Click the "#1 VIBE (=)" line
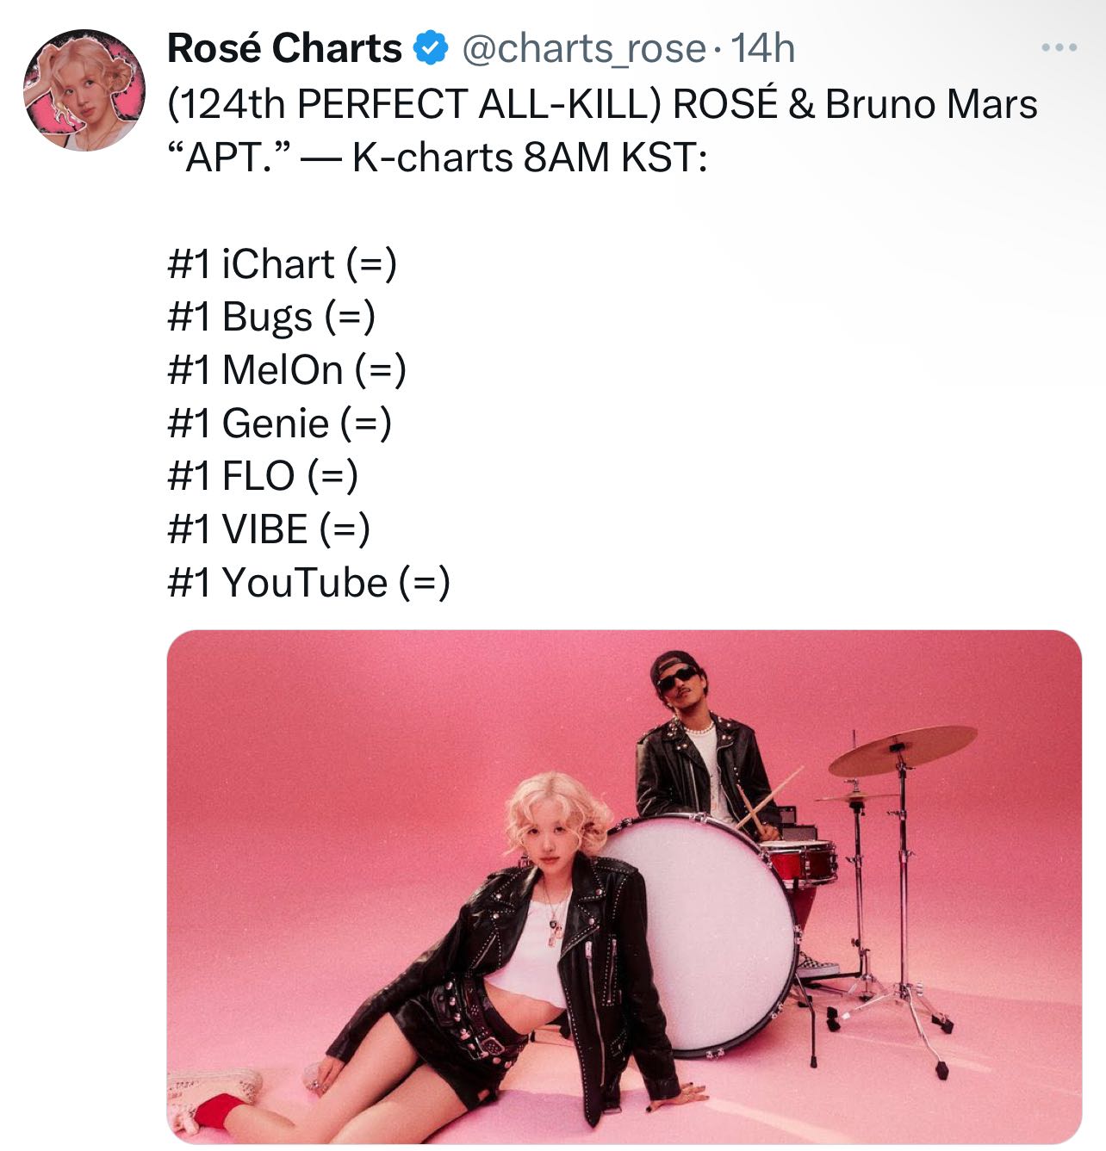This screenshot has width=1106, height=1151. [269, 529]
